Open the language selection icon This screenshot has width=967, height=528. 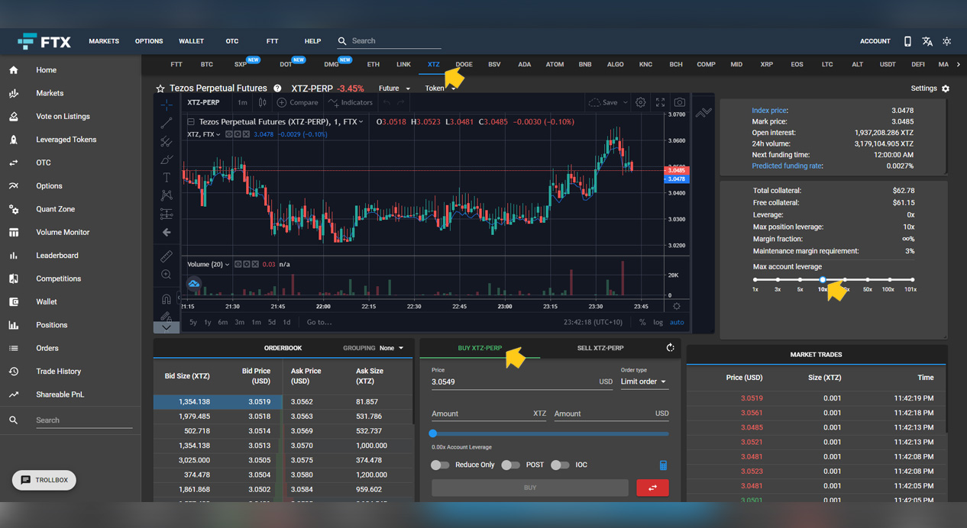(927, 41)
